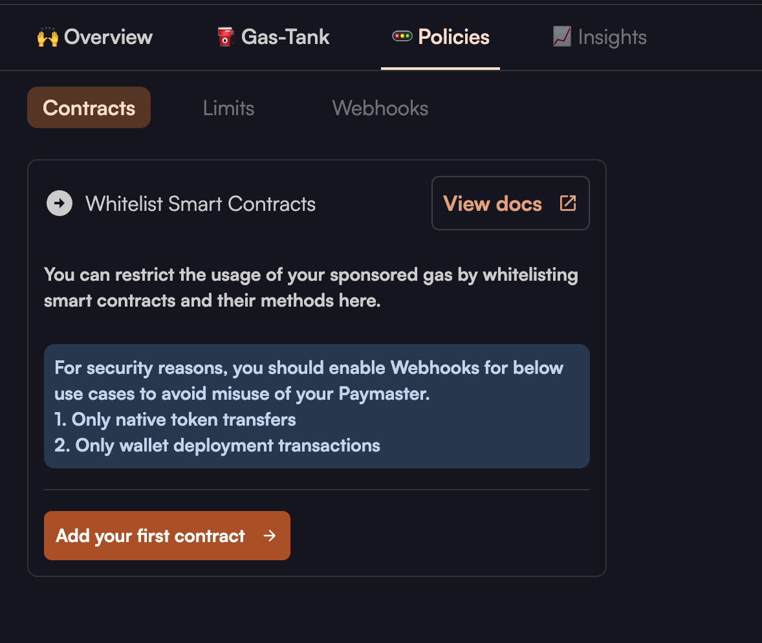Viewport: 762px width, 643px height.
Task: Click the traffic light icon beside Policies
Action: coord(402,36)
